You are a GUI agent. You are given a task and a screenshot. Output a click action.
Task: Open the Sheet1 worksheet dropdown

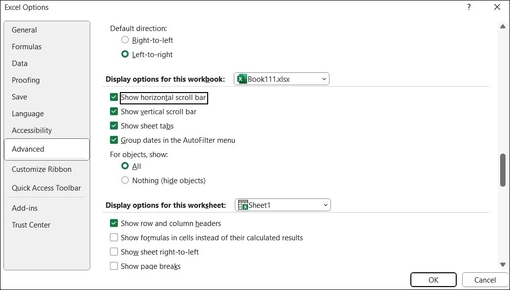click(x=325, y=205)
